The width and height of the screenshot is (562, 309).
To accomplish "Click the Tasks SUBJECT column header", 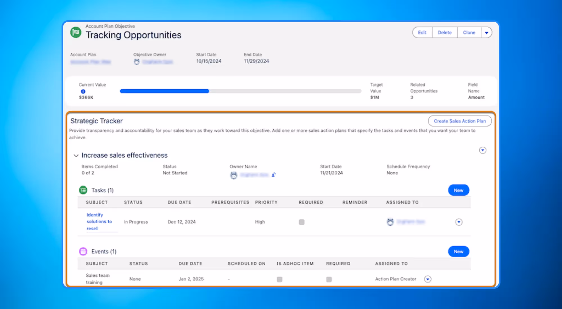I will tap(97, 202).
